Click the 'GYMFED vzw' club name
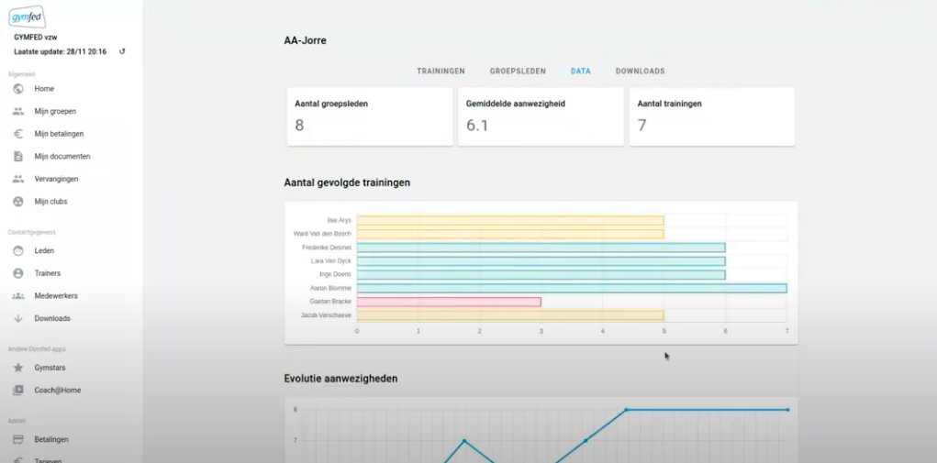The width and height of the screenshot is (937, 463). point(35,38)
